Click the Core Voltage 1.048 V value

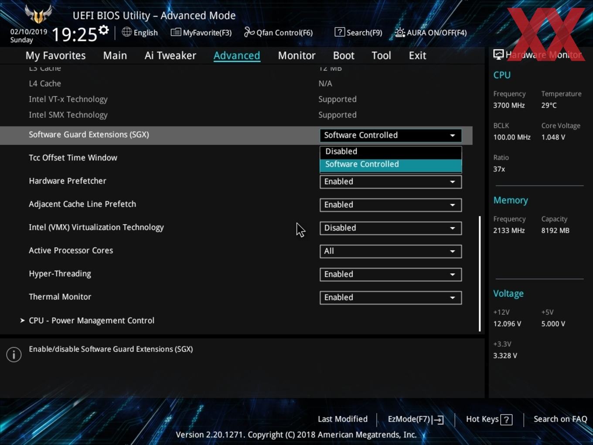point(553,137)
